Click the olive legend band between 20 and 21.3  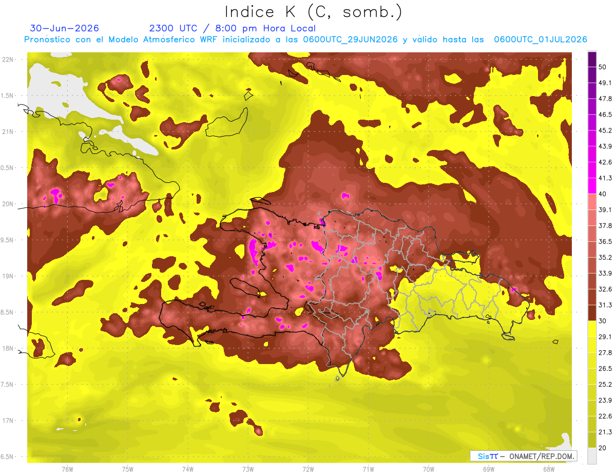592,440
